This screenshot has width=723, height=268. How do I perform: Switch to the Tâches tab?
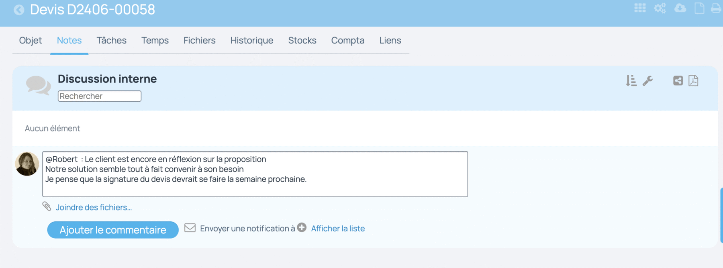[x=112, y=40]
